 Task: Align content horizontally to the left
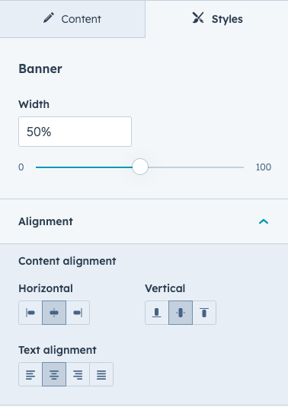(x=30, y=313)
